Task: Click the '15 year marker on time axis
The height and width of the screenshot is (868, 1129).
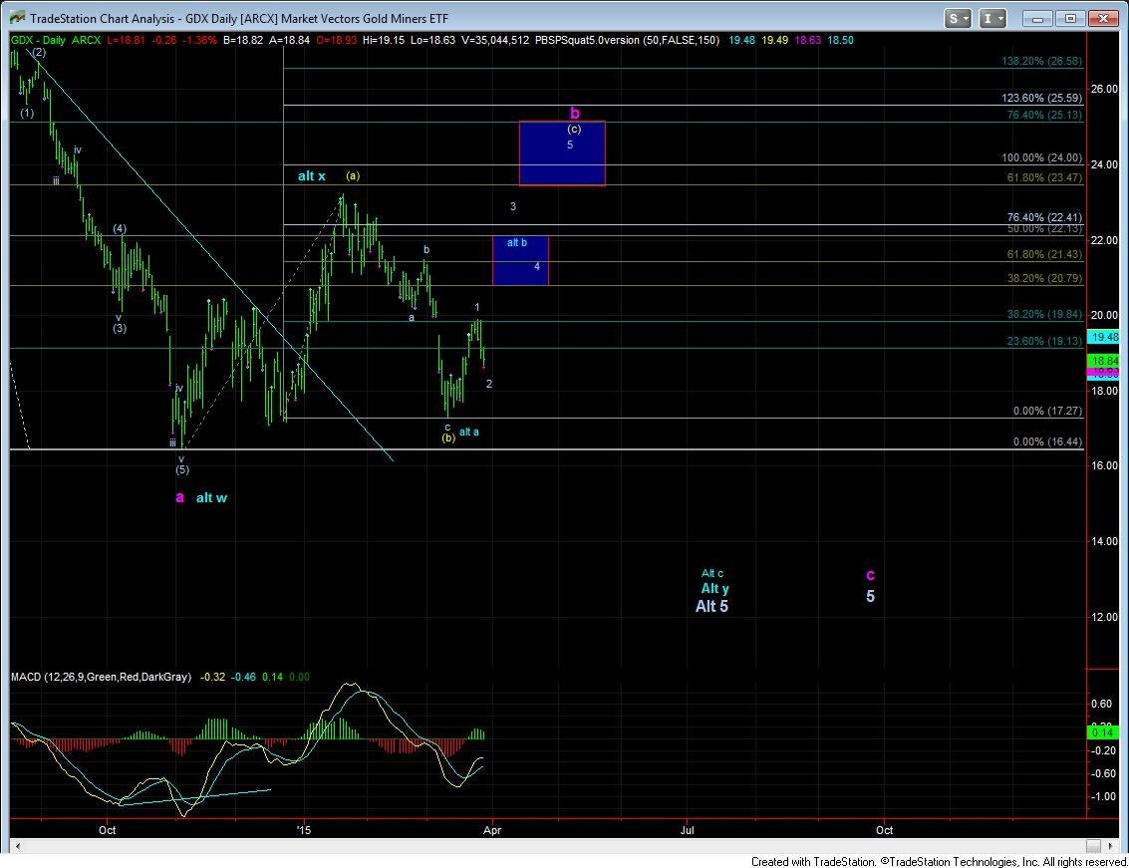Action: 303,829
